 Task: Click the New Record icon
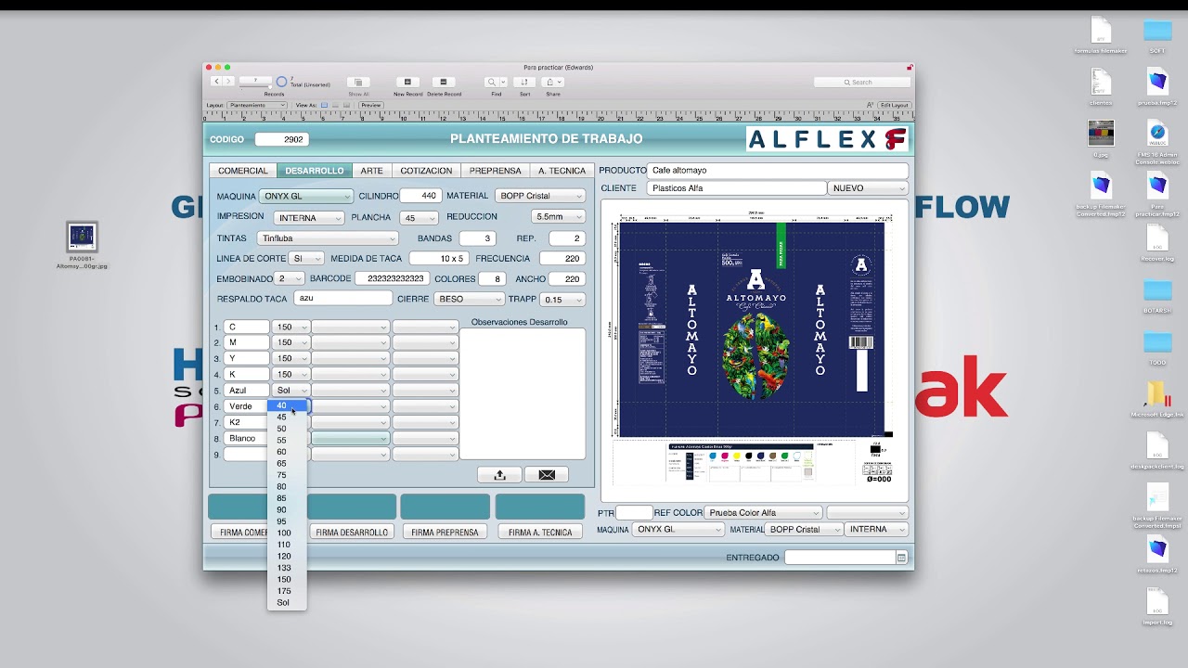407,83
